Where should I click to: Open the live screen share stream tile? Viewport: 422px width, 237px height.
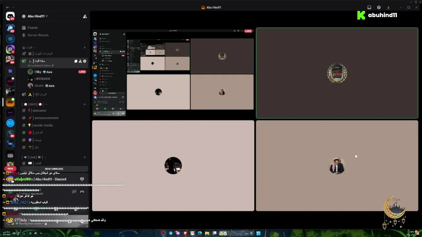pos(173,73)
